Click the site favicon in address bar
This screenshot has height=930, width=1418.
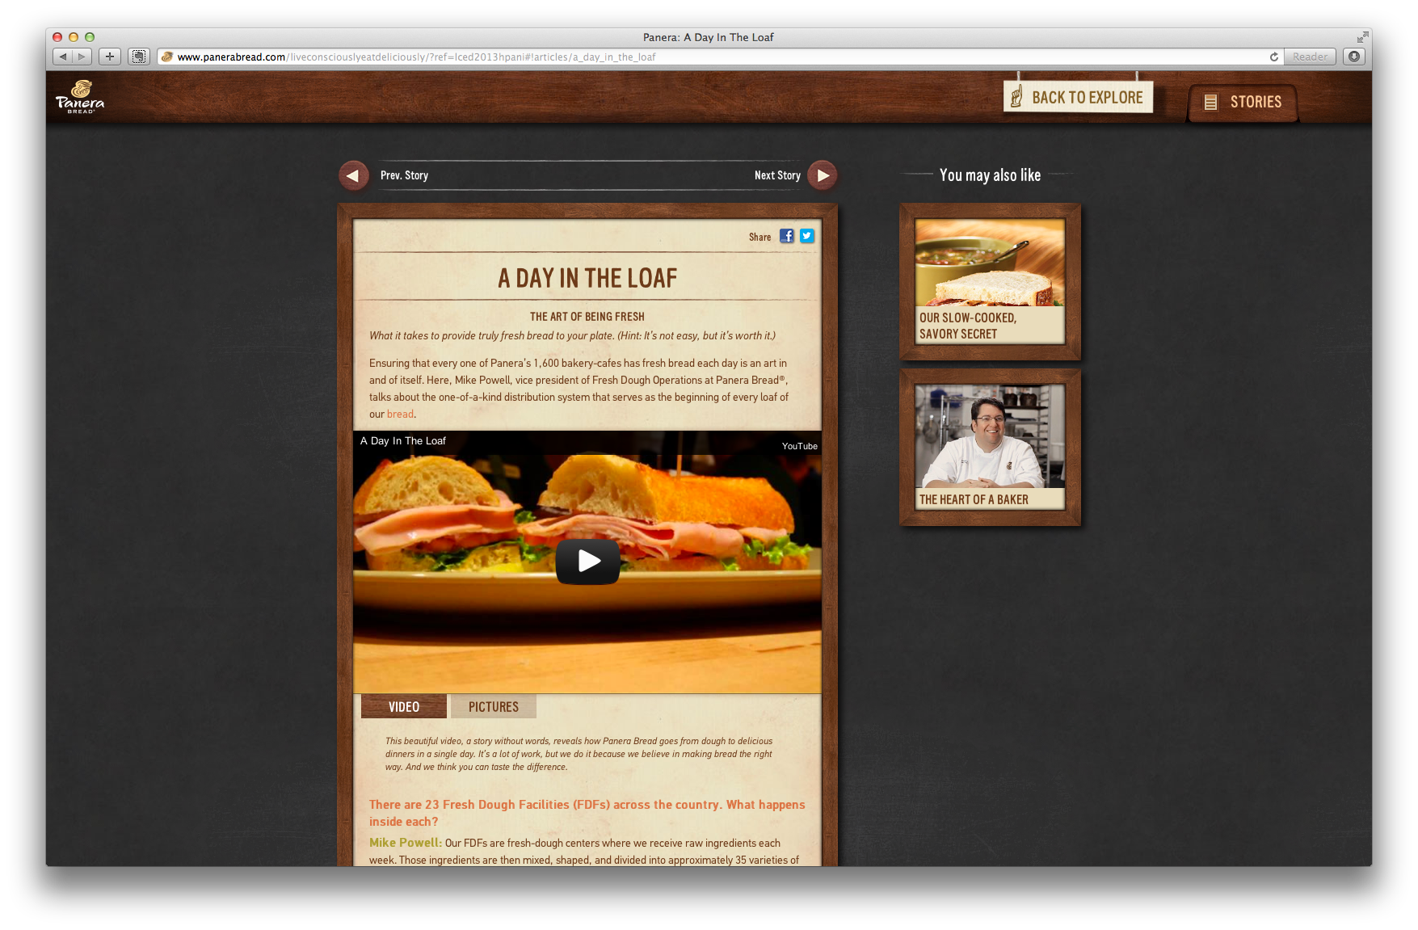167,57
